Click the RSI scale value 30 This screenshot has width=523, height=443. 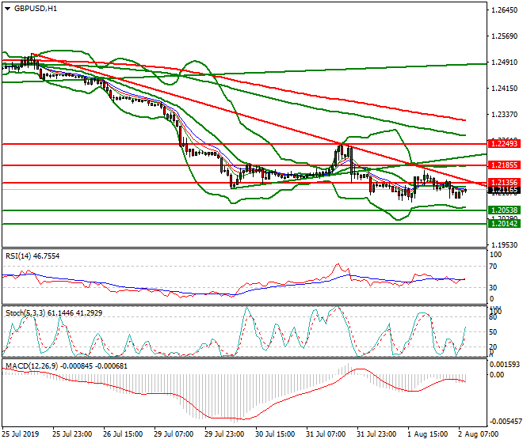[494, 287]
